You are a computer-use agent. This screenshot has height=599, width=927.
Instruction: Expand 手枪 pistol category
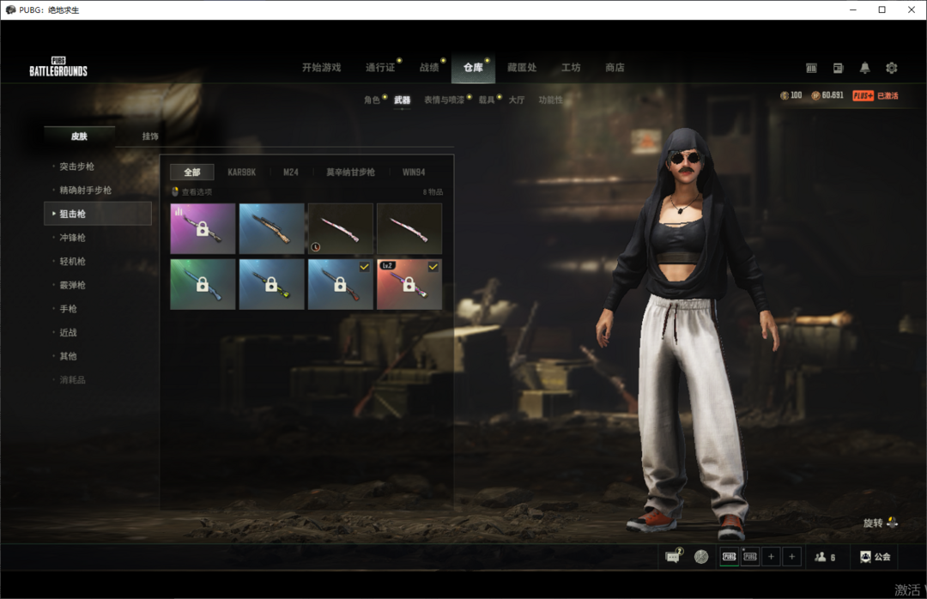click(68, 308)
